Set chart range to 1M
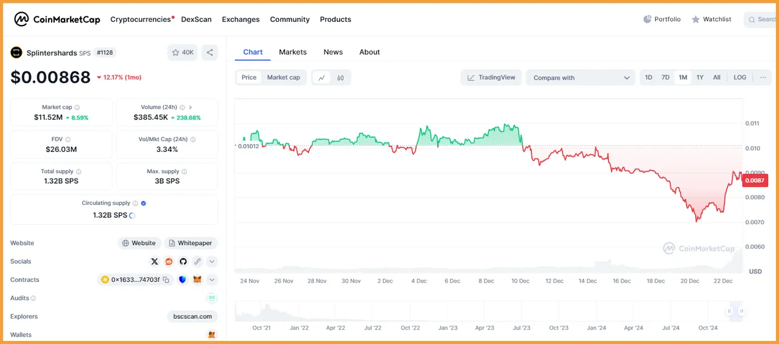Image resolution: width=779 pixels, height=344 pixels. (x=683, y=77)
